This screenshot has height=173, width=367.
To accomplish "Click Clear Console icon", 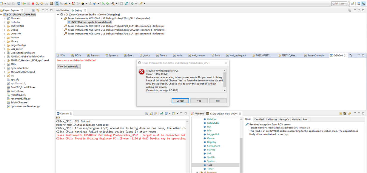I will pos(147,114).
